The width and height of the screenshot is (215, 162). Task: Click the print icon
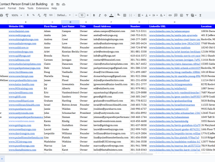click(x=1, y=15)
